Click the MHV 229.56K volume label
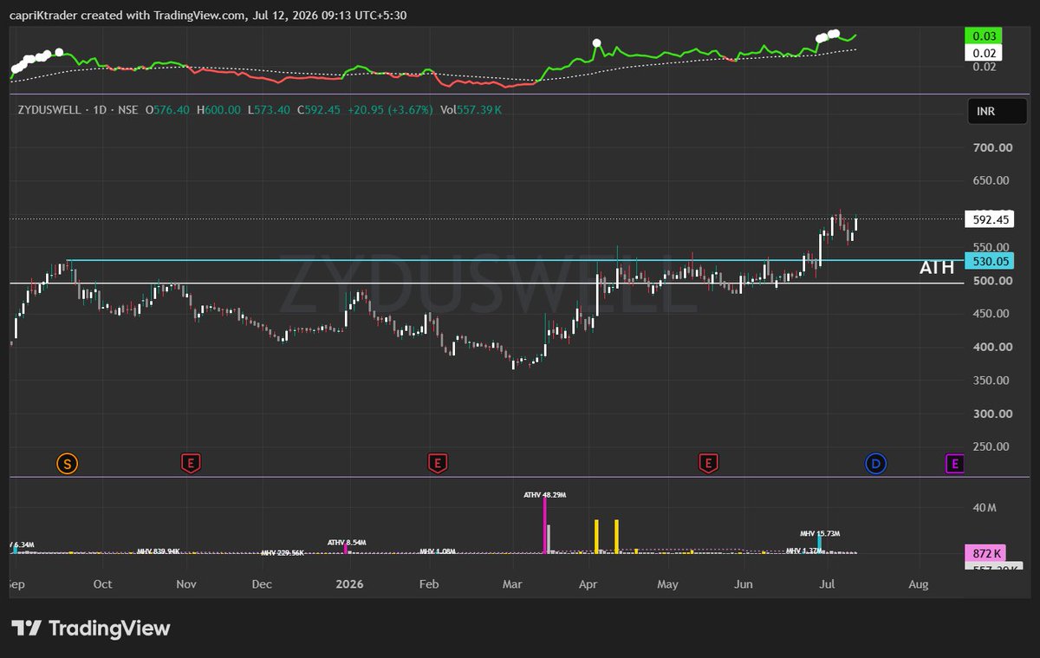The image size is (1040, 658). coord(283,552)
